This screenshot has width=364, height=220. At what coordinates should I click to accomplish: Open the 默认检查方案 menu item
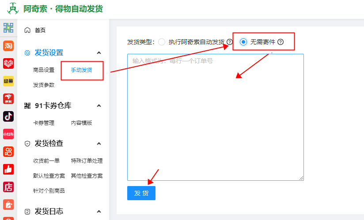49,176
